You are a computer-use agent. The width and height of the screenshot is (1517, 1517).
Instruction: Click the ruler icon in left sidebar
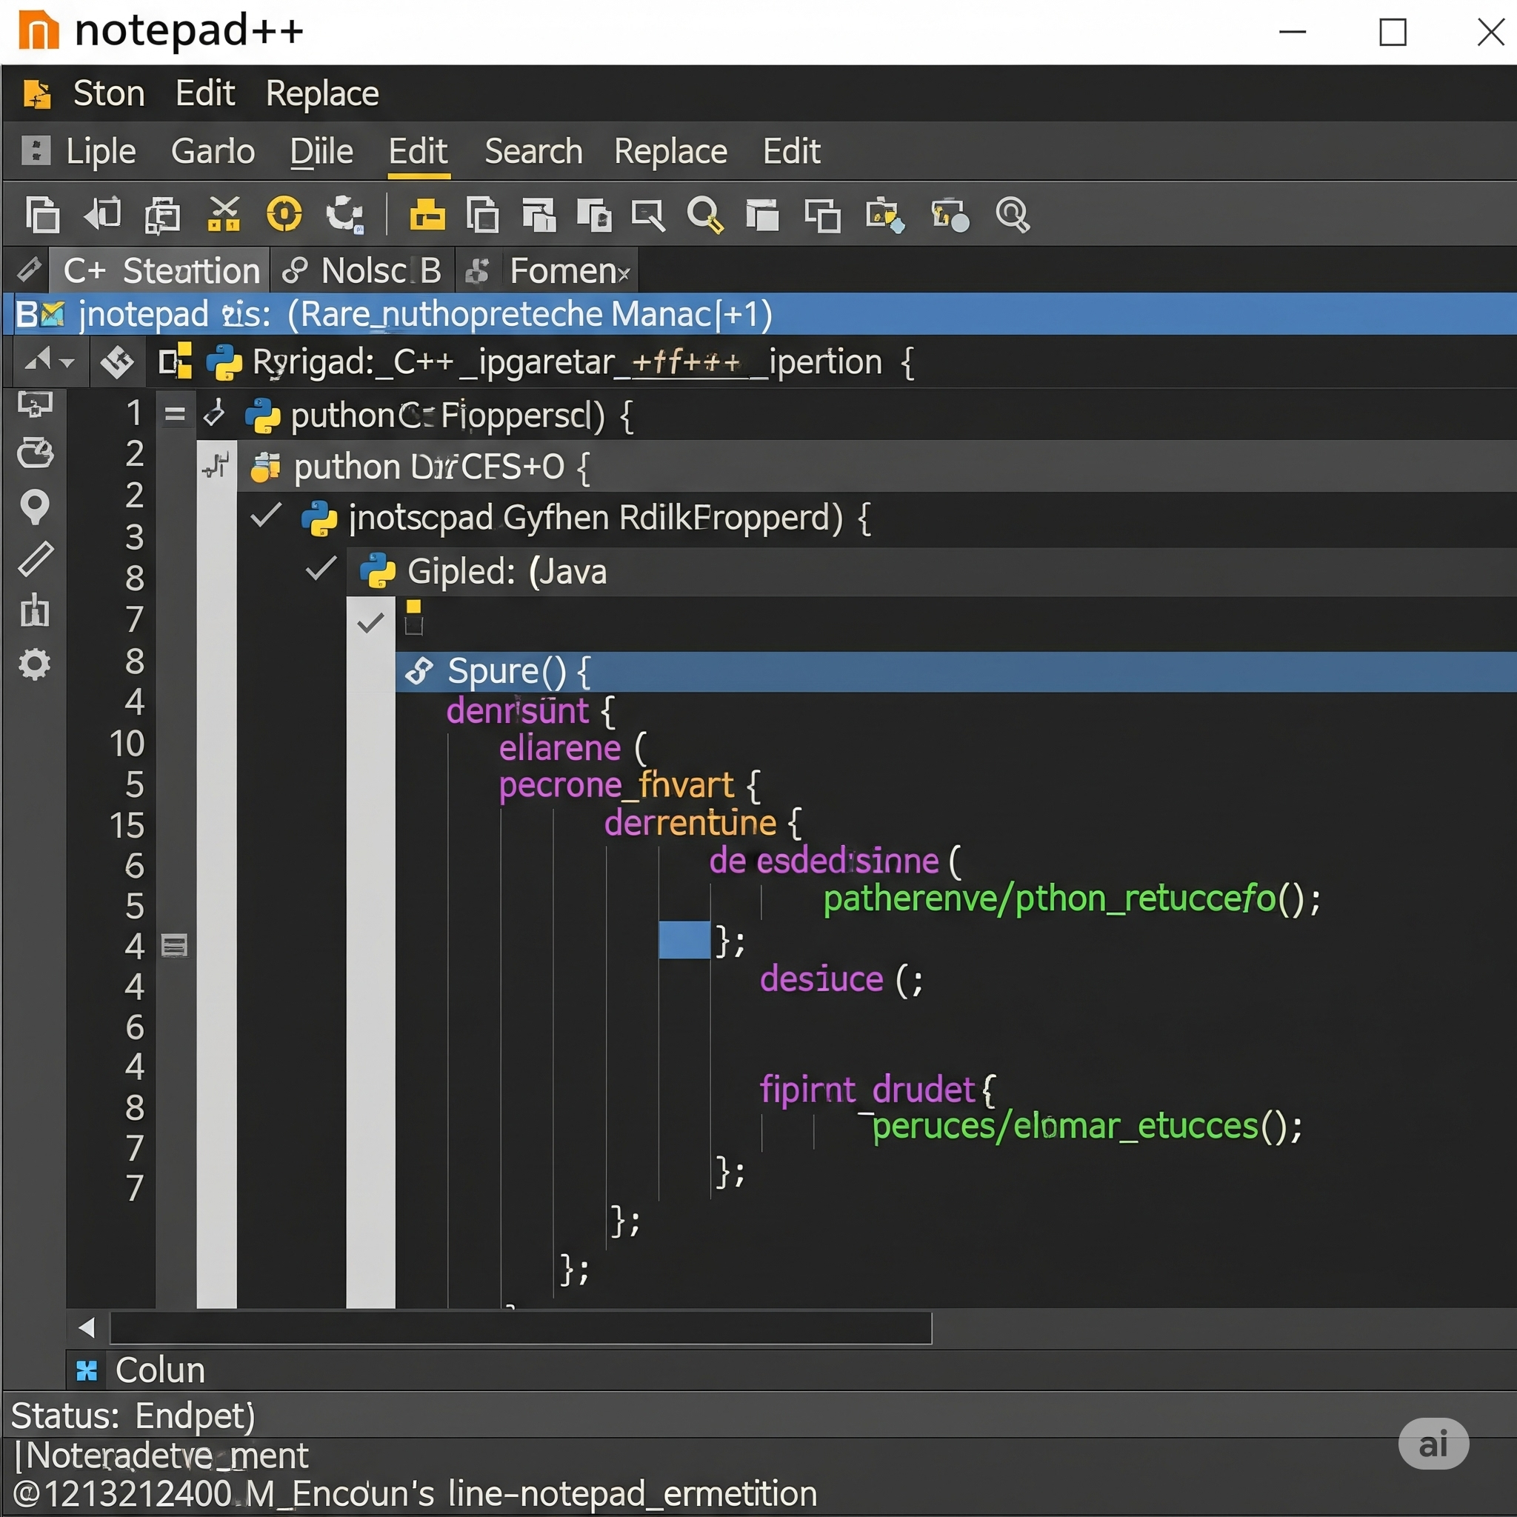click(x=36, y=559)
